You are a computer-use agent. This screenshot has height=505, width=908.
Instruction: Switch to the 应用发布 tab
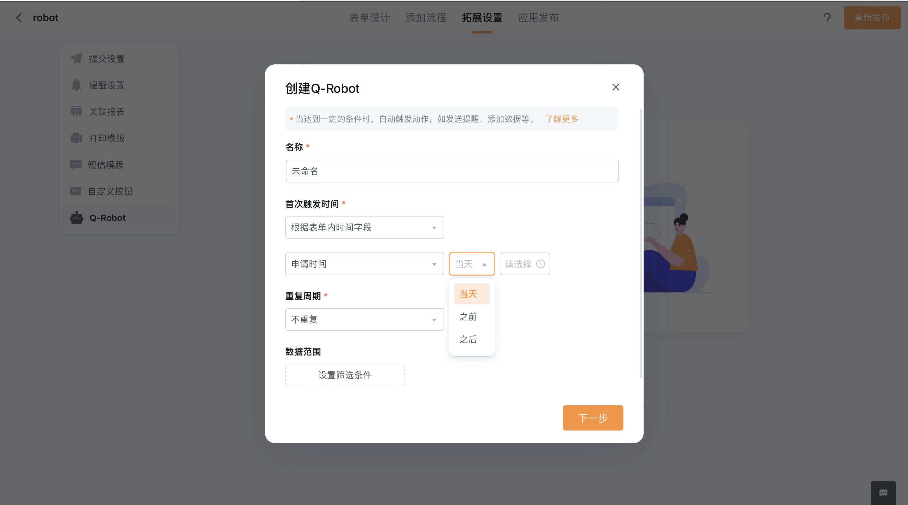538,18
